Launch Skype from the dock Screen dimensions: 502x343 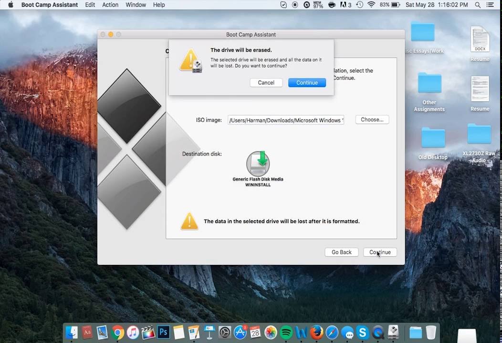[x=362, y=333]
